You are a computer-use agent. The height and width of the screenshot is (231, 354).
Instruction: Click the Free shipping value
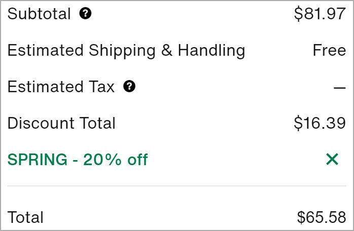pos(329,50)
